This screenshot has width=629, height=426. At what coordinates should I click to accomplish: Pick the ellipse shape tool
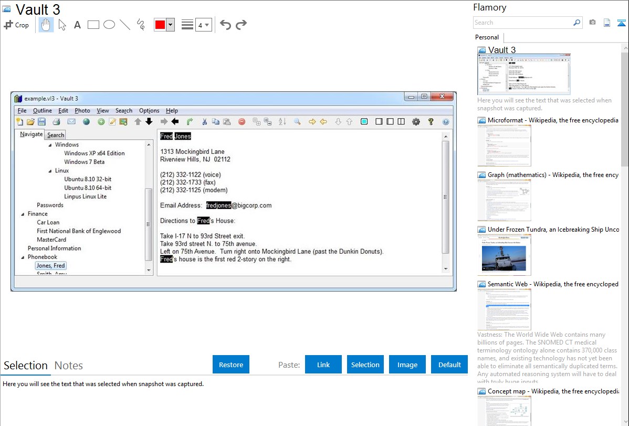click(109, 25)
